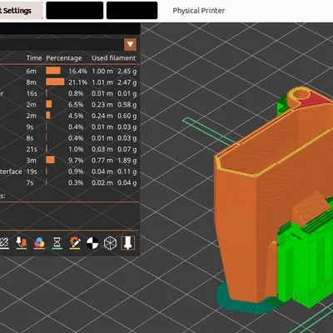Click the Used filament column header

114,58
